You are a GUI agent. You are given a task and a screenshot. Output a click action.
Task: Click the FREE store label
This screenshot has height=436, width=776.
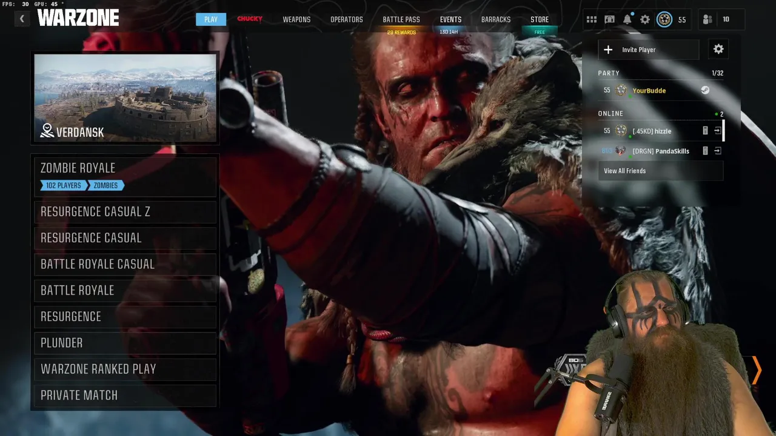(x=540, y=32)
